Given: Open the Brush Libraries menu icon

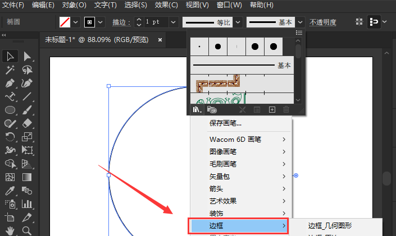Looking at the screenshot, I should (197, 110).
